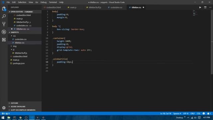This screenshot has height=120, width=213.
Task: Click the errors count in status bar
Action: tap(4, 113)
